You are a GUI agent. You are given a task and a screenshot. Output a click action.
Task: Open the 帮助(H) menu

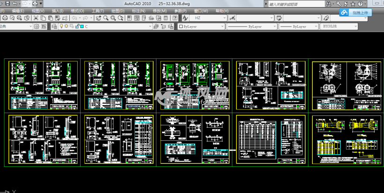222,11
